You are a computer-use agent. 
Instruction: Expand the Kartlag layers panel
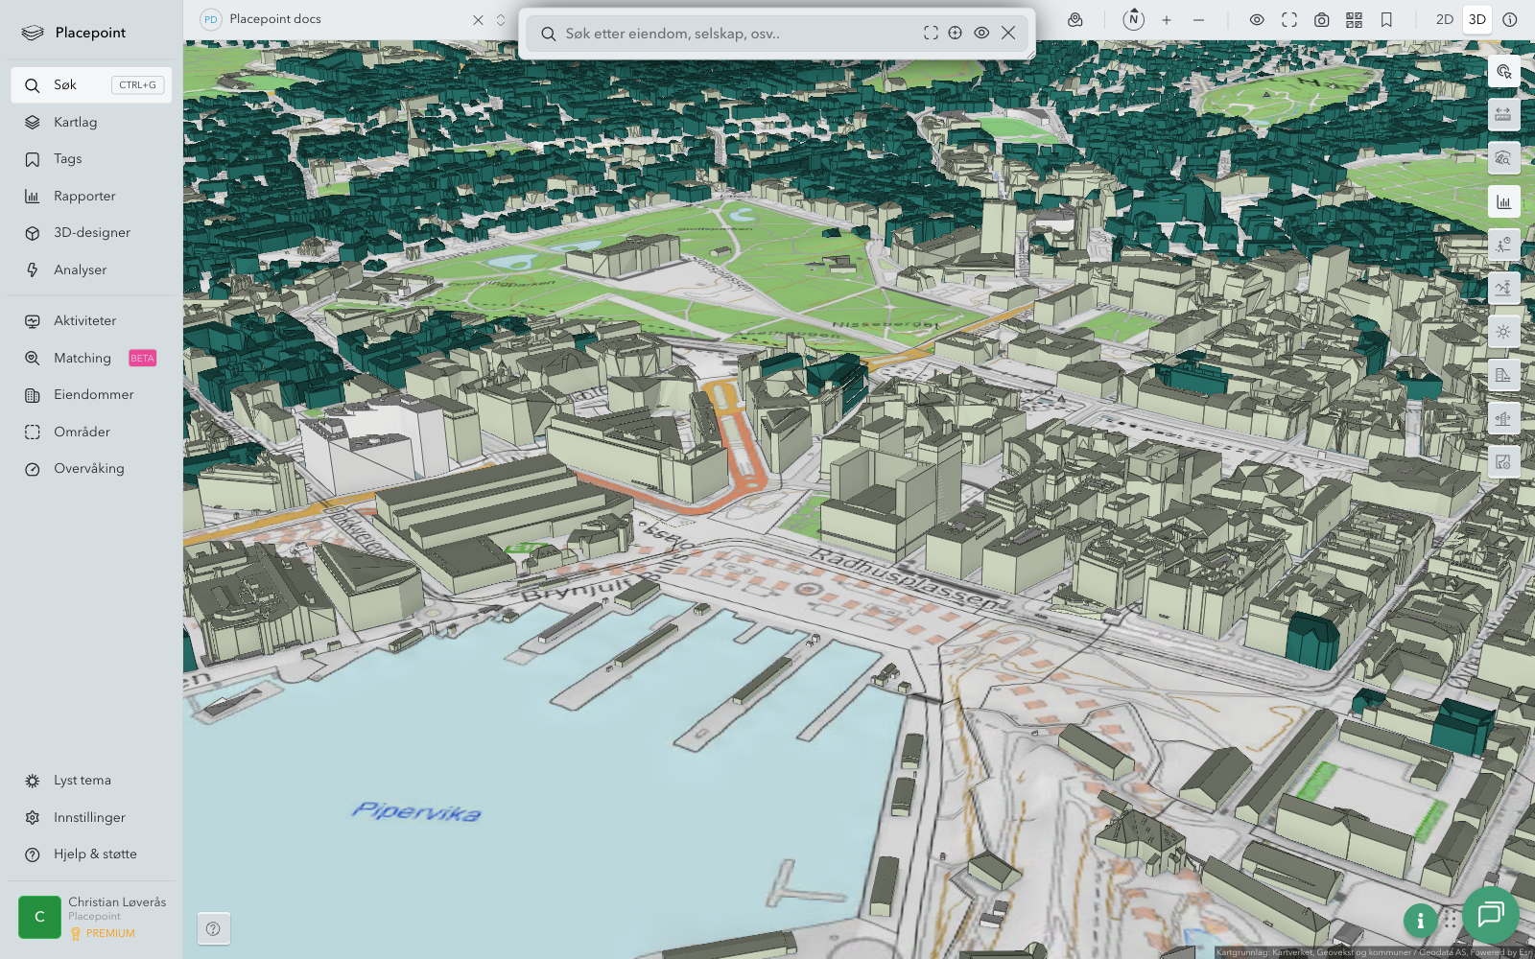(75, 122)
